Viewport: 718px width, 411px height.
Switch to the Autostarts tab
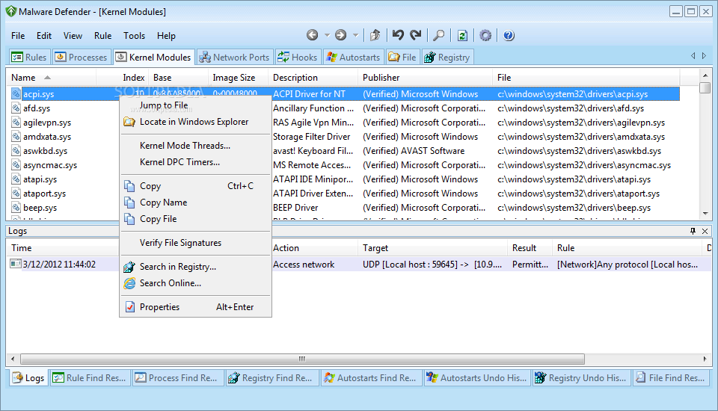(353, 58)
